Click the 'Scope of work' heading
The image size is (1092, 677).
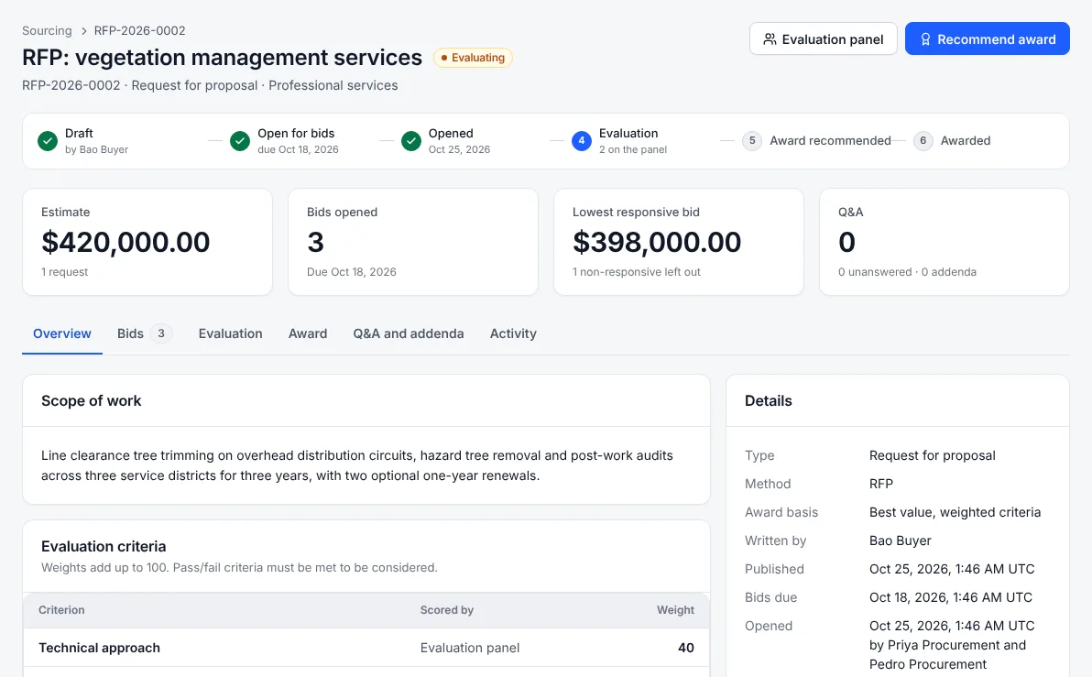[x=92, y=401]
